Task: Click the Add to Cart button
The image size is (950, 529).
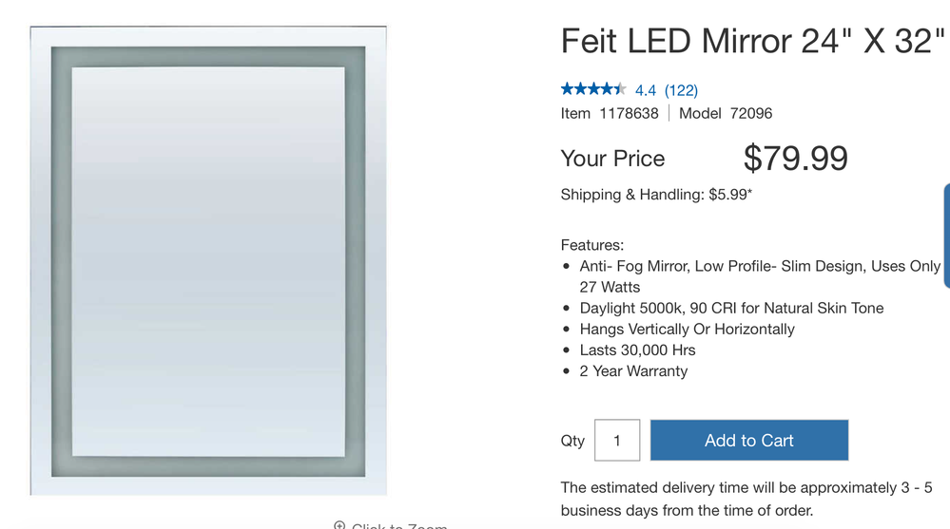Action: pos(749,441)
